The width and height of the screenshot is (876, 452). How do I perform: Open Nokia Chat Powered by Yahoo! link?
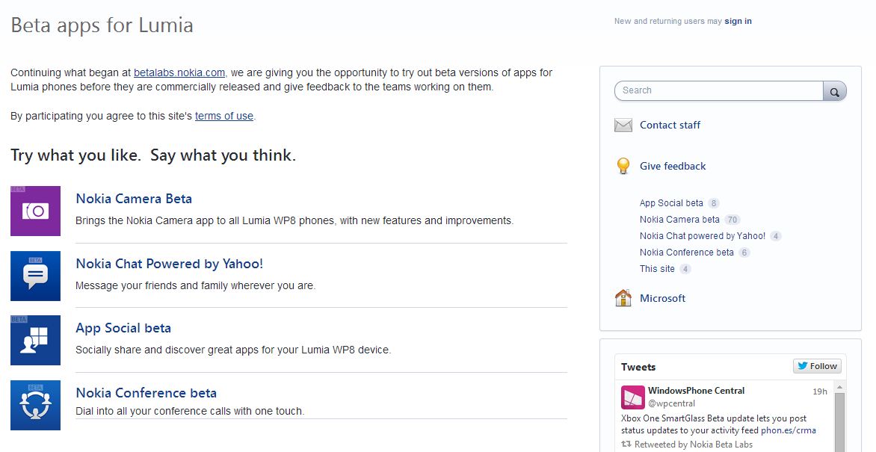(x=170, y=264)
